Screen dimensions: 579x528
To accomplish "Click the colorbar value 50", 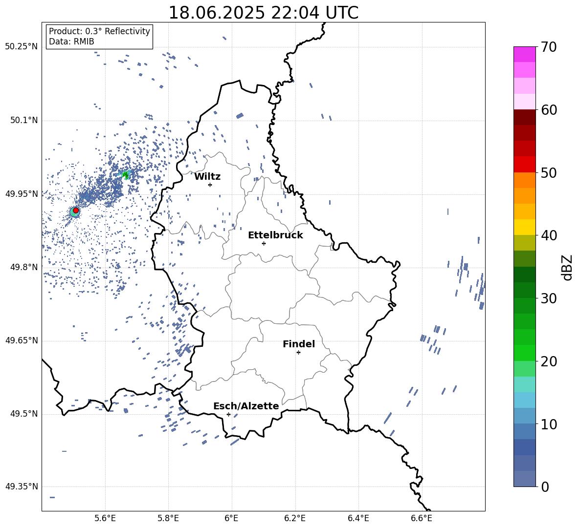I will [x=549, y=173].
